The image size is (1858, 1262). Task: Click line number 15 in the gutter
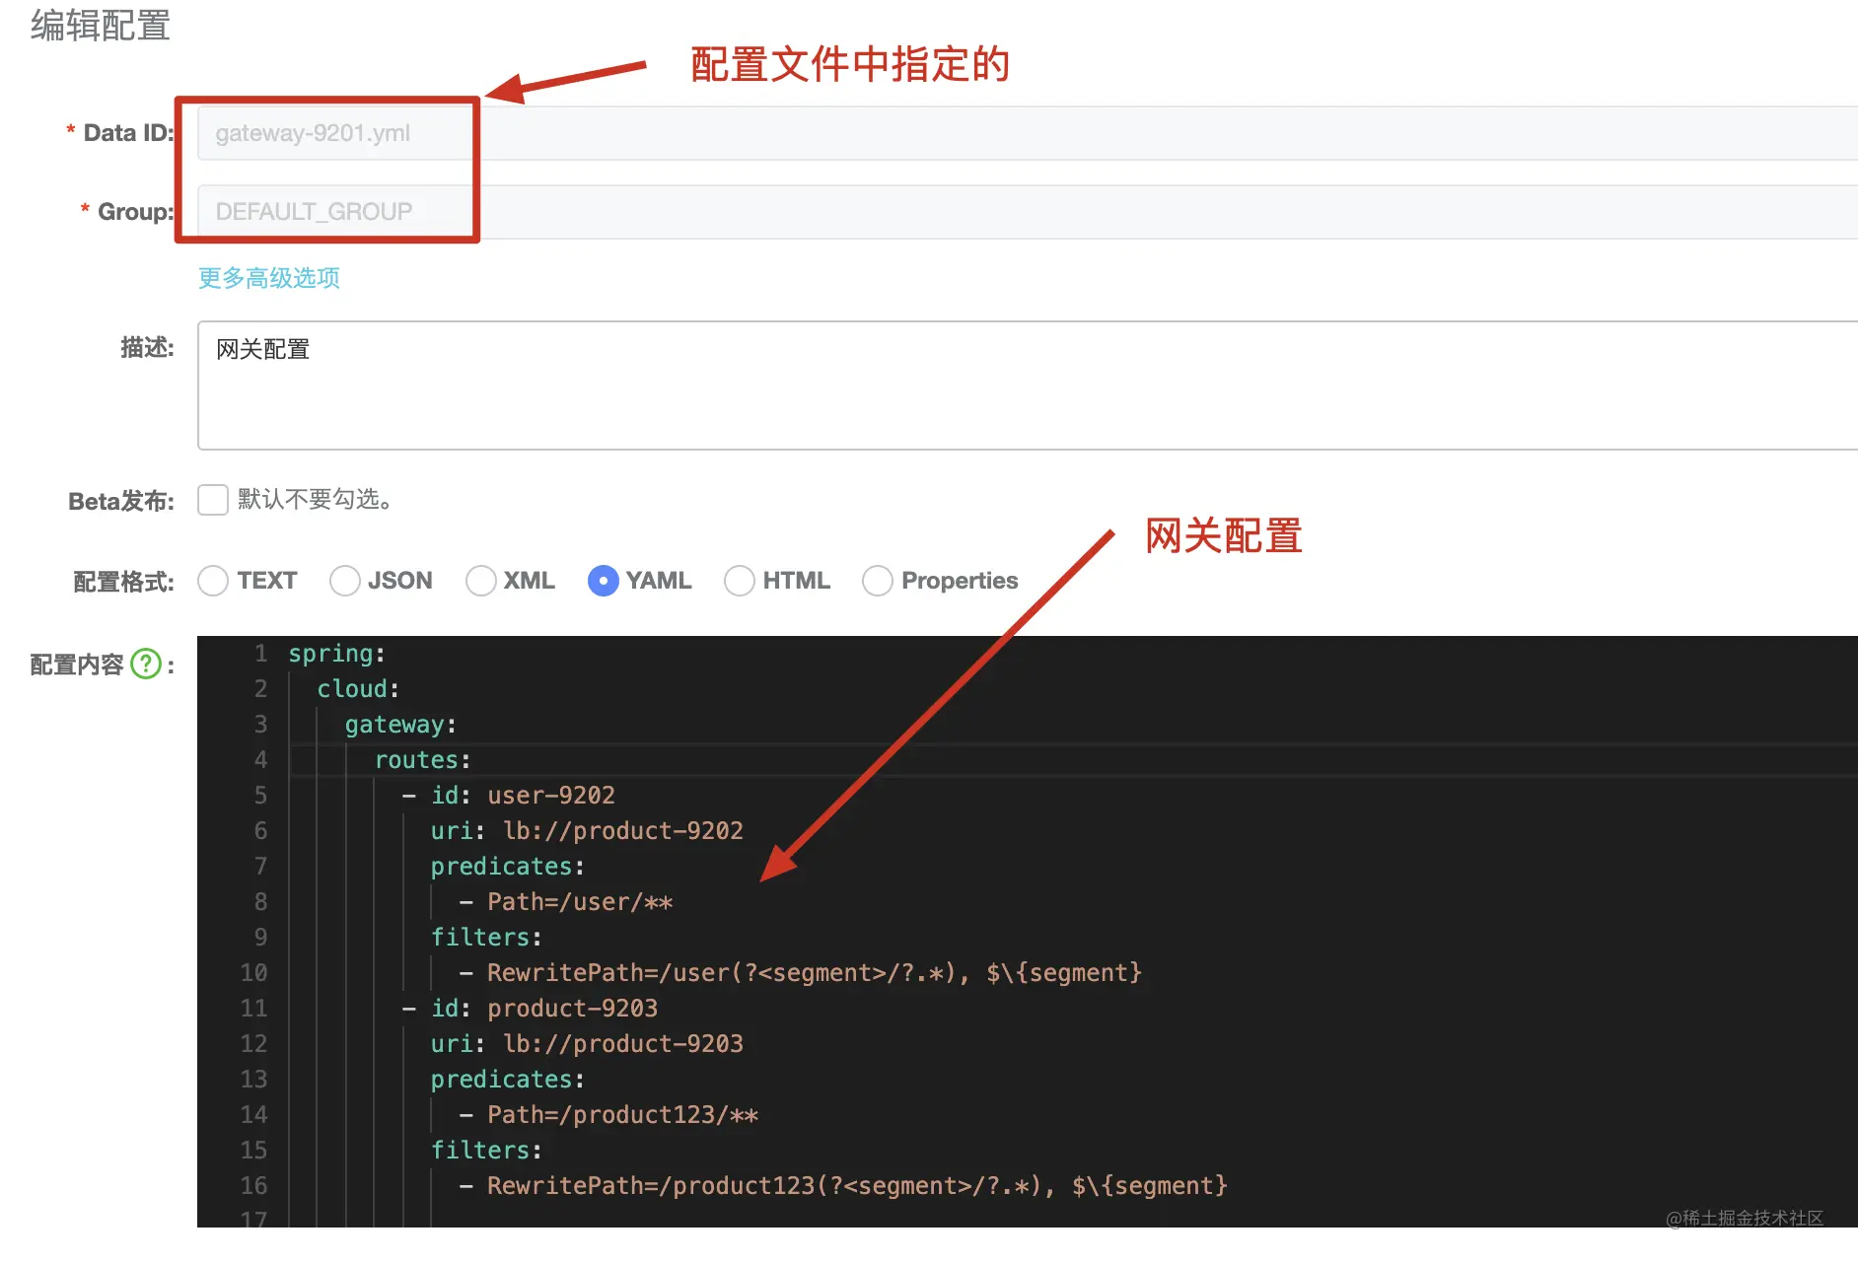click(253, 1151)
